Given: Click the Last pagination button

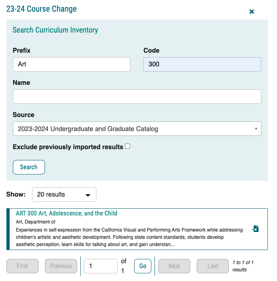Looking at the screenshot, I should click(213, 266).
